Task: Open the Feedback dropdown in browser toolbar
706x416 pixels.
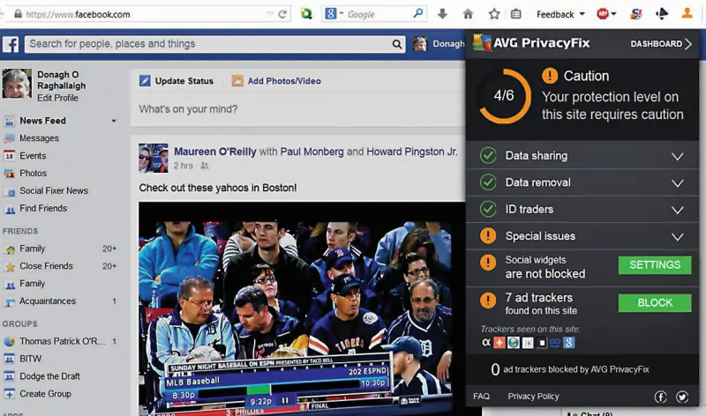Action: point(560,14)
